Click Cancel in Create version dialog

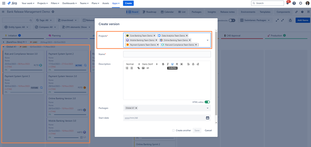pyautogui.click(x=208, y=130)
